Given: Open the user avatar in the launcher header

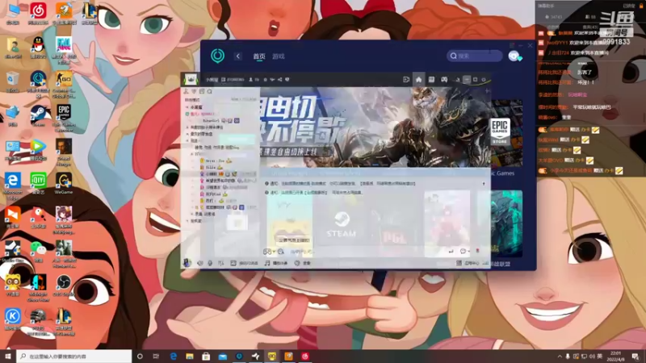Looking at the screenshot, I should (514, 56).
